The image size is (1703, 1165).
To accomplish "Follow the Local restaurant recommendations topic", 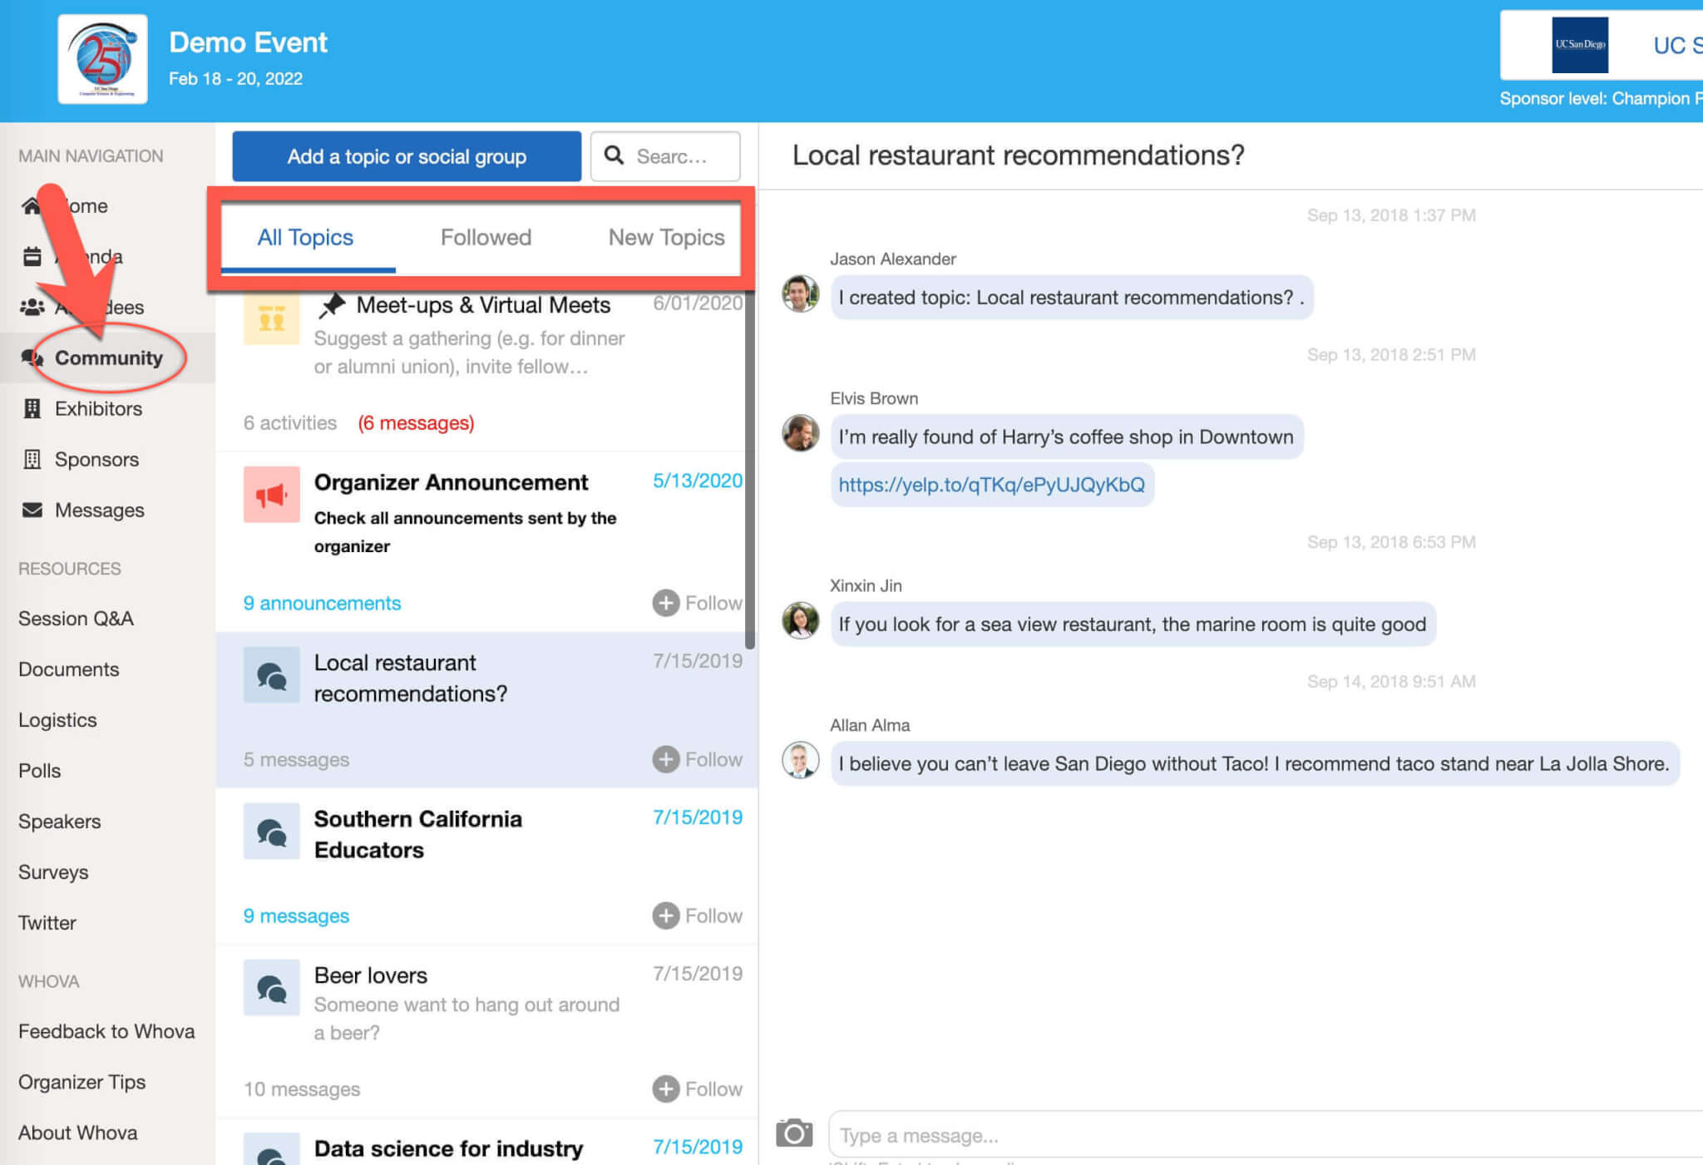I will click(x=697, y=759).
